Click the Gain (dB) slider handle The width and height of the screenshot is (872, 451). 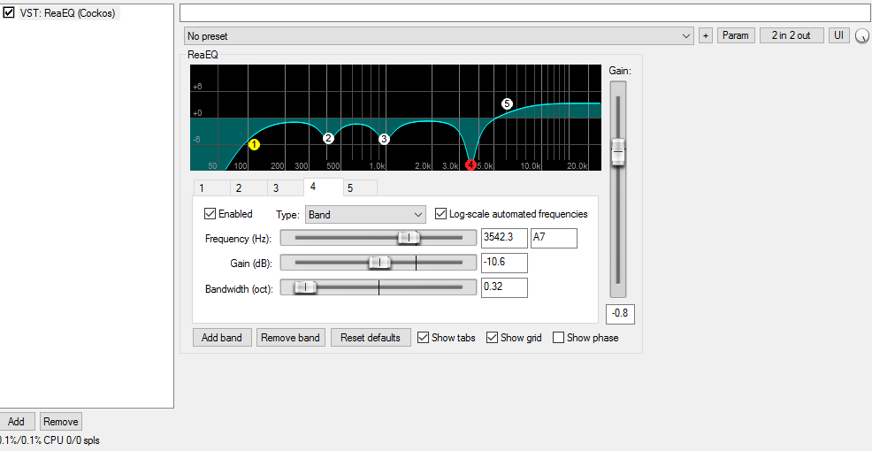(x=380, y=263)
